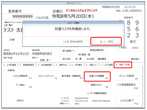Select 処置マスタ再構築 F4 item
Screen dimensions: 147x110
point(97,77)
